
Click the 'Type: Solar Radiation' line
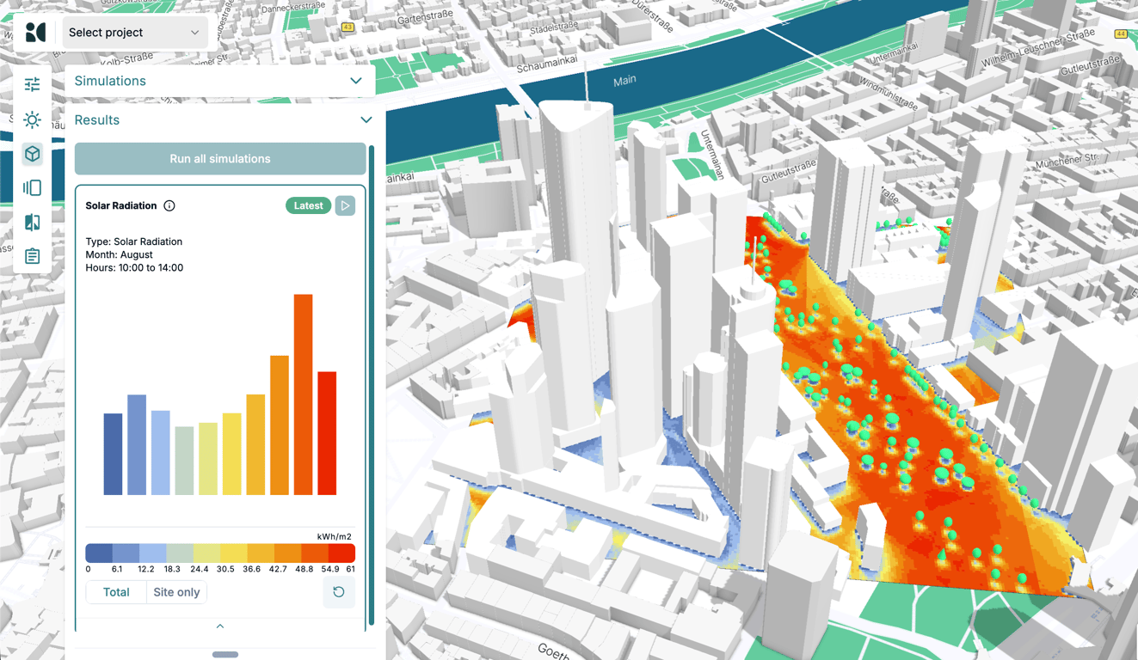point(134,241)
